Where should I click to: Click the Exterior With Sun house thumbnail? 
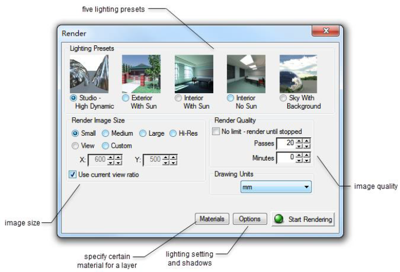pos(141,74)
